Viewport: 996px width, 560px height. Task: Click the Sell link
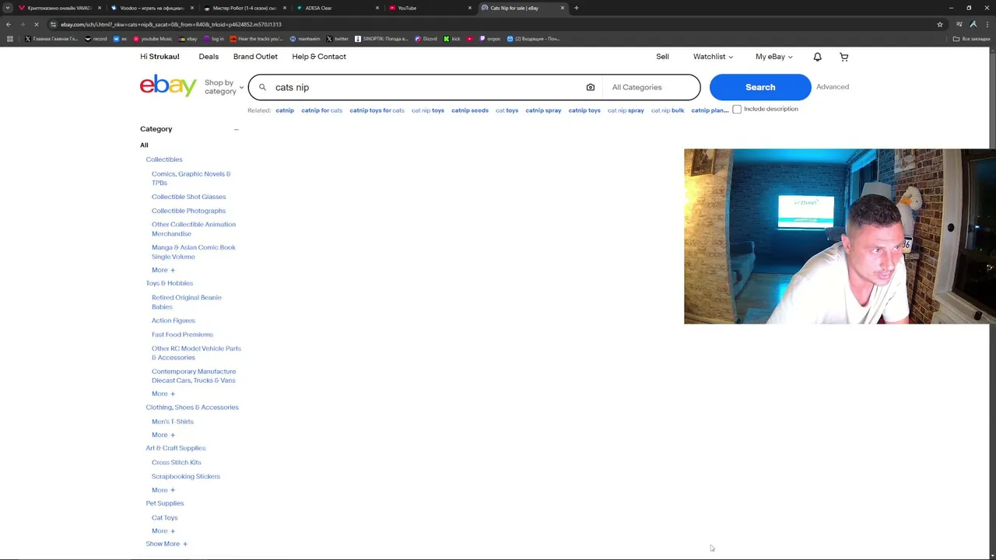click(662, 57)
